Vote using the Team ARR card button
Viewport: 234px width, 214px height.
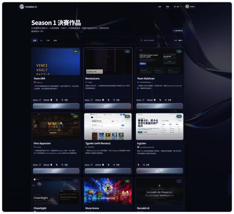click(x=56, y=106)
